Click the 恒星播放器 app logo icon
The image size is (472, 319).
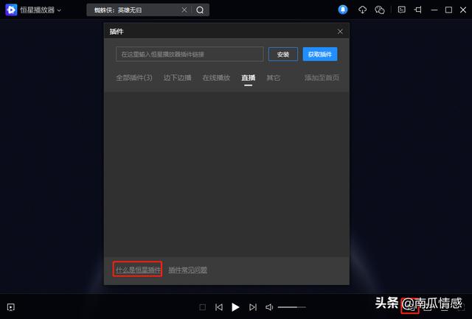point(11,10)
